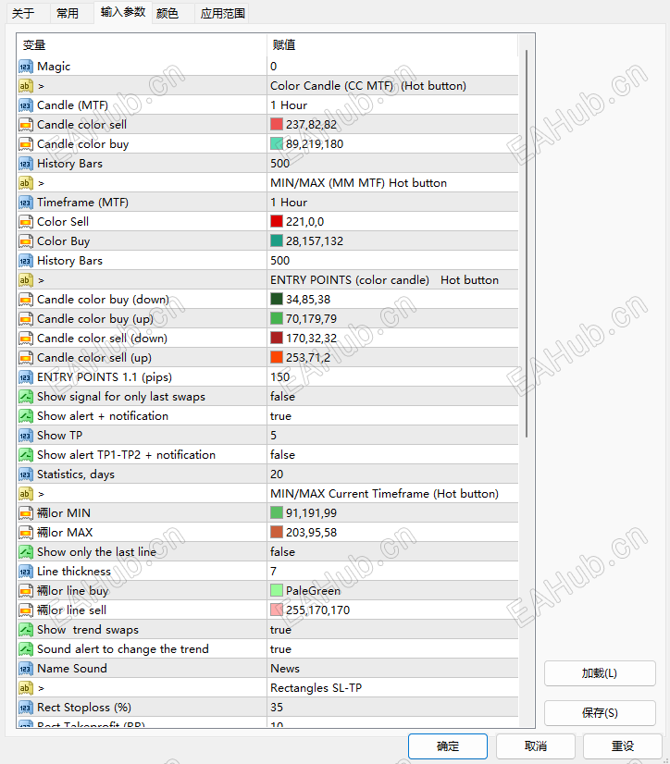Click the integer icon beside Statistics, days
Image resolution: width=670 pixels, height=764 pixels.
[x=26, y=474]
